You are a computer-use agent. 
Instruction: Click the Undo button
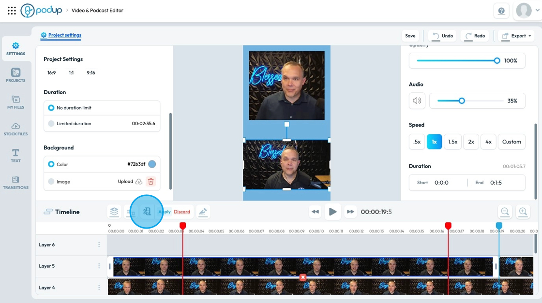point(443,36)
